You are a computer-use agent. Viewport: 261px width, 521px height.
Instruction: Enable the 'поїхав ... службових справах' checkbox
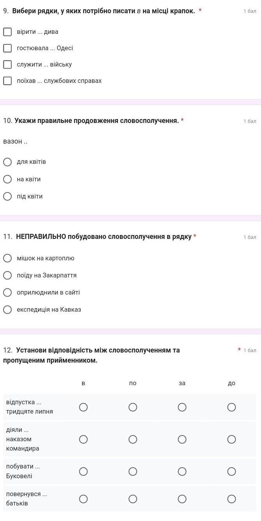click(x=7, y=81)
